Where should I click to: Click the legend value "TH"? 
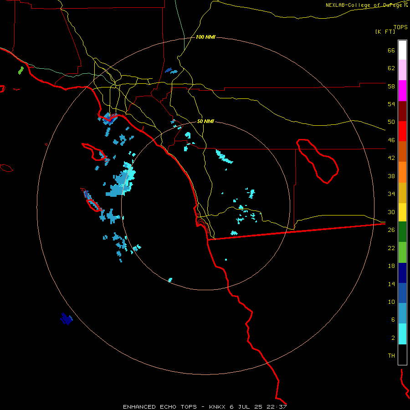[391, 355]
